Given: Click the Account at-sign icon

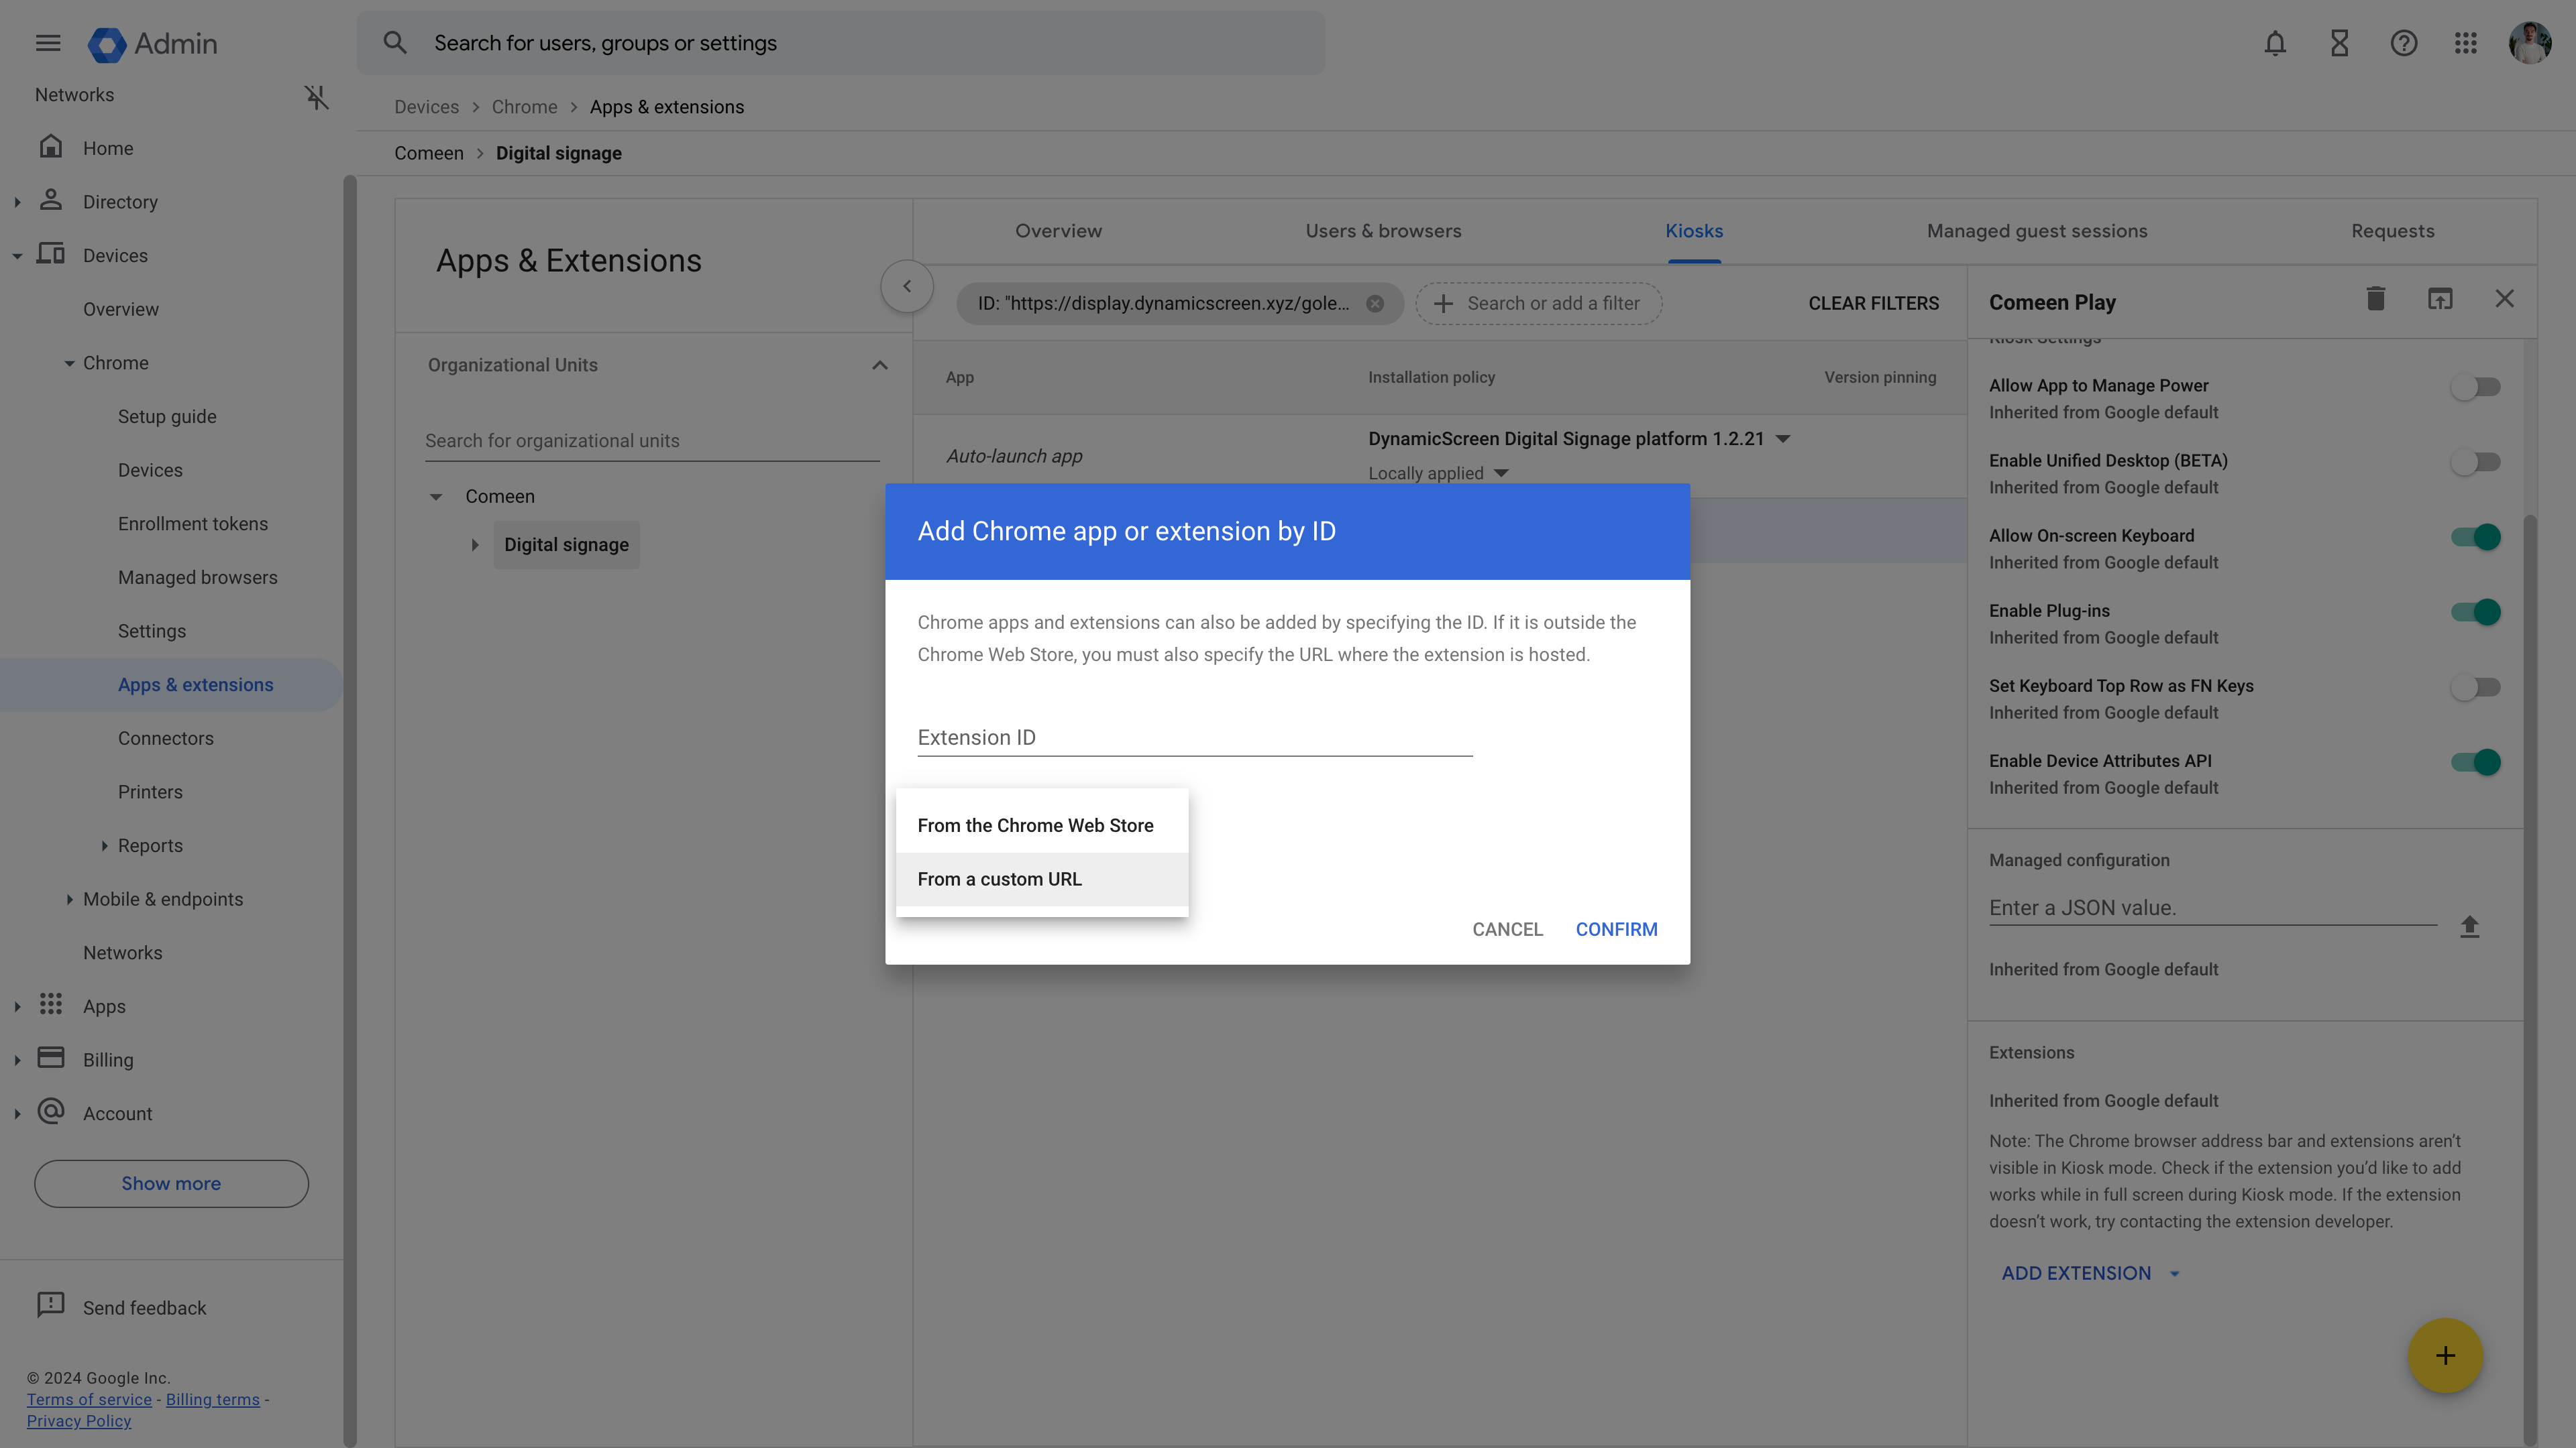Looking at the screenshot, I should pyautogui.click(x=51, y=1111).
